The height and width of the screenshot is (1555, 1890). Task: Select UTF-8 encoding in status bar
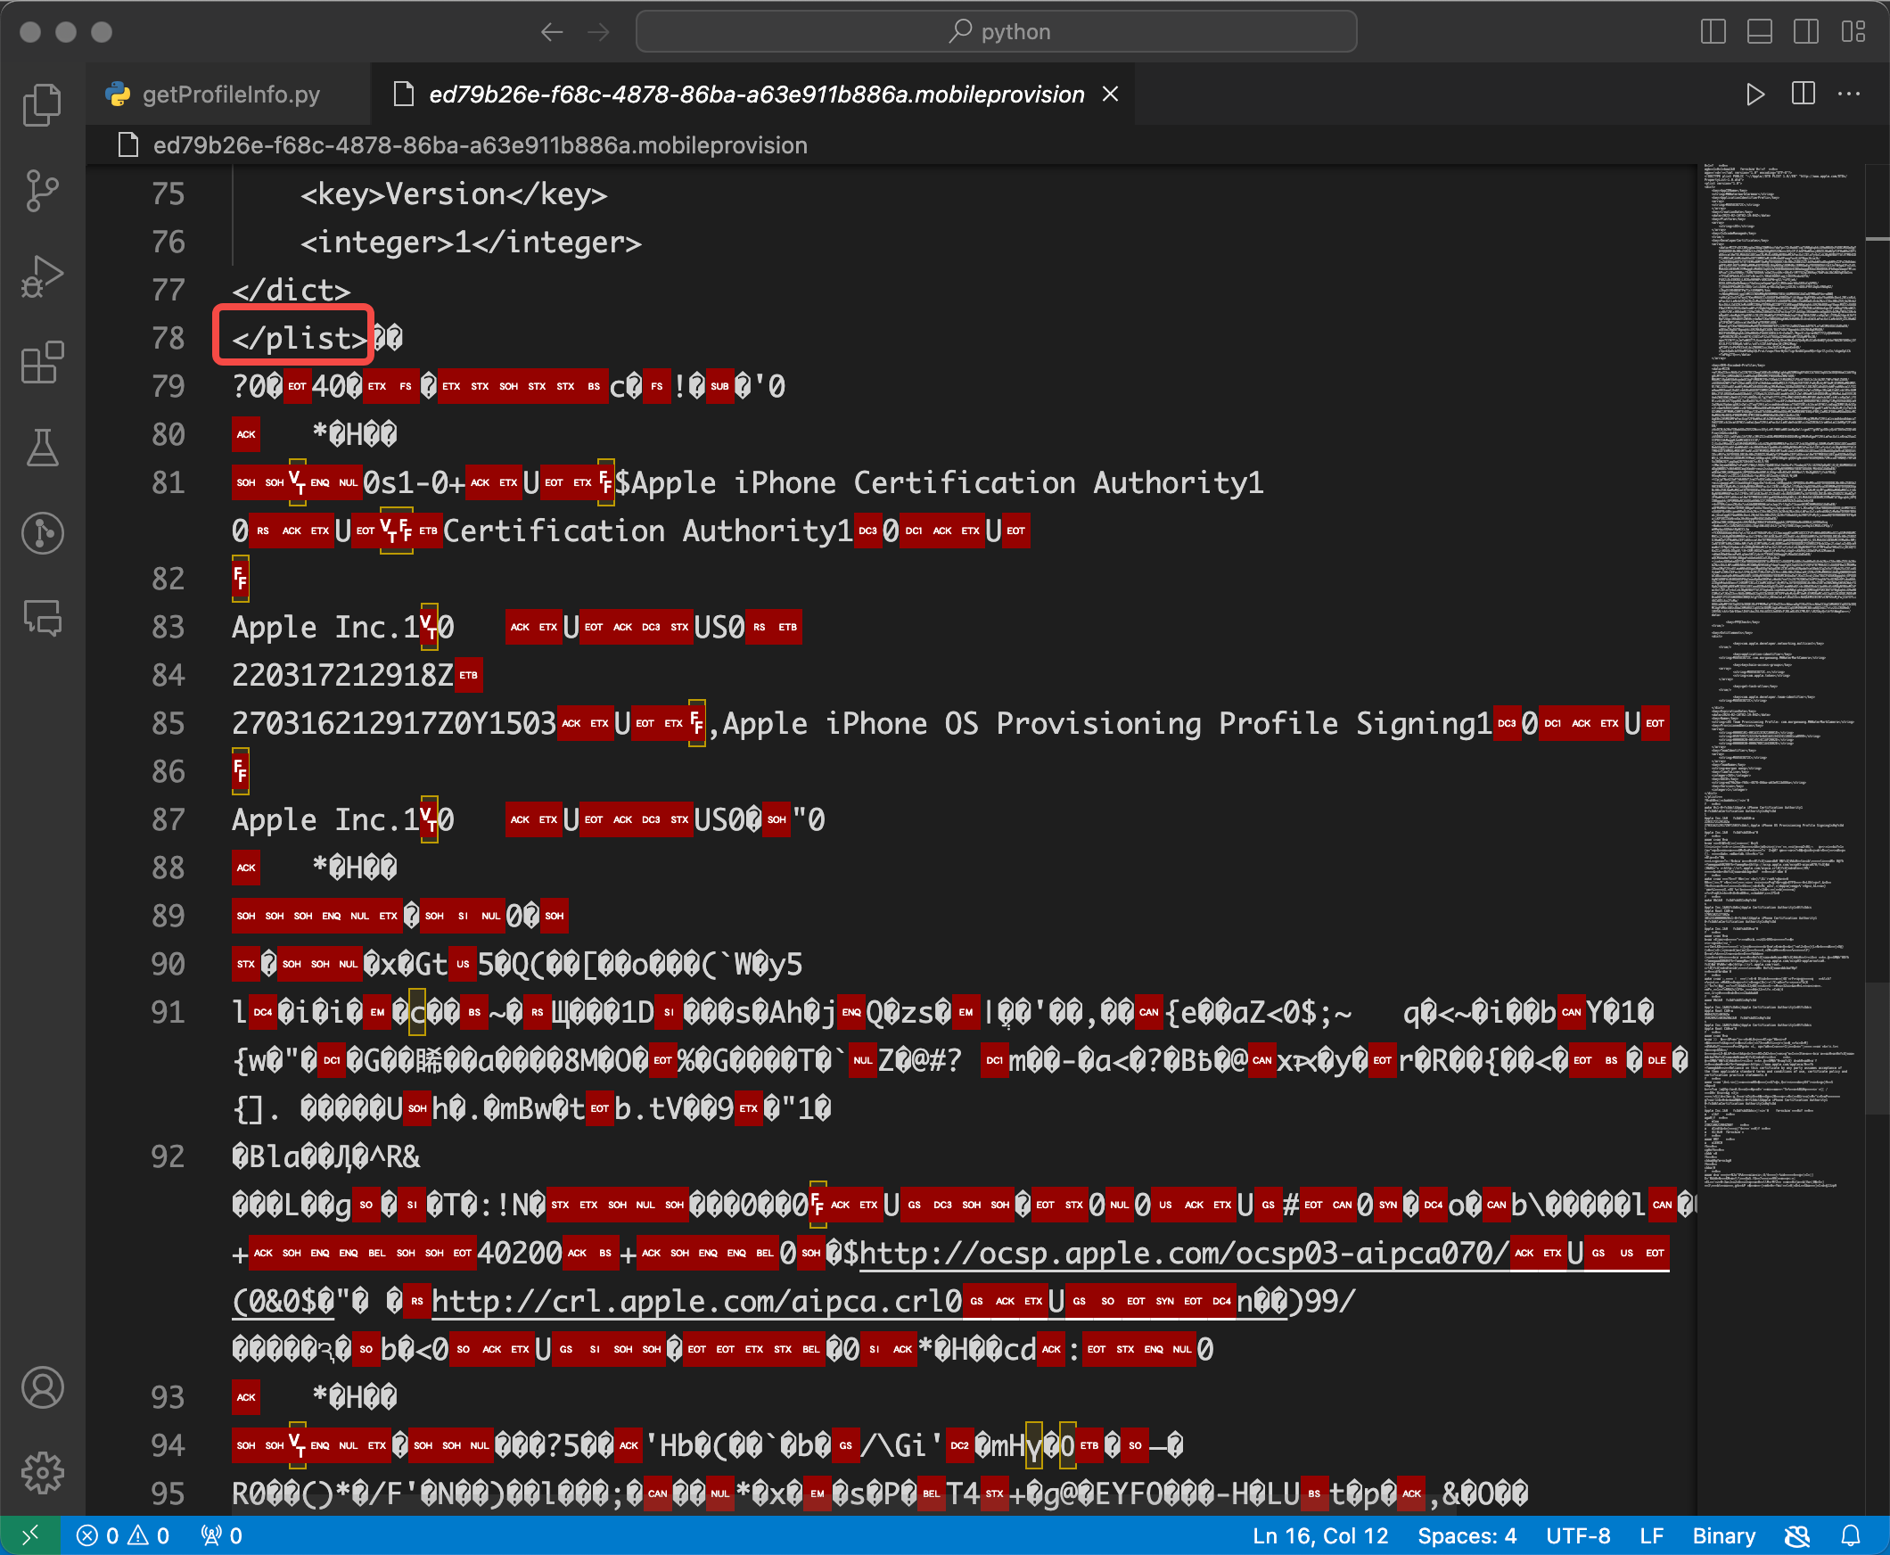(1577, 1535)
